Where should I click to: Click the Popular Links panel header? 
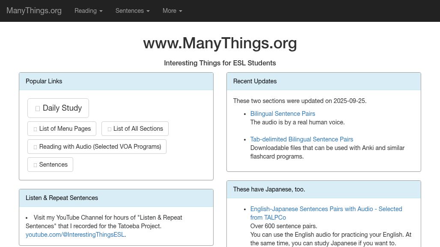(x=44, y=81)
